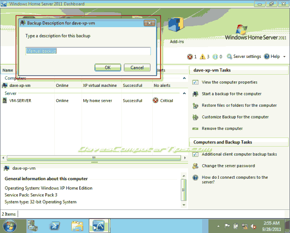Viewport: 290px width, 233px height.
Task: Collapse the Server group
Action: (184, 93)
